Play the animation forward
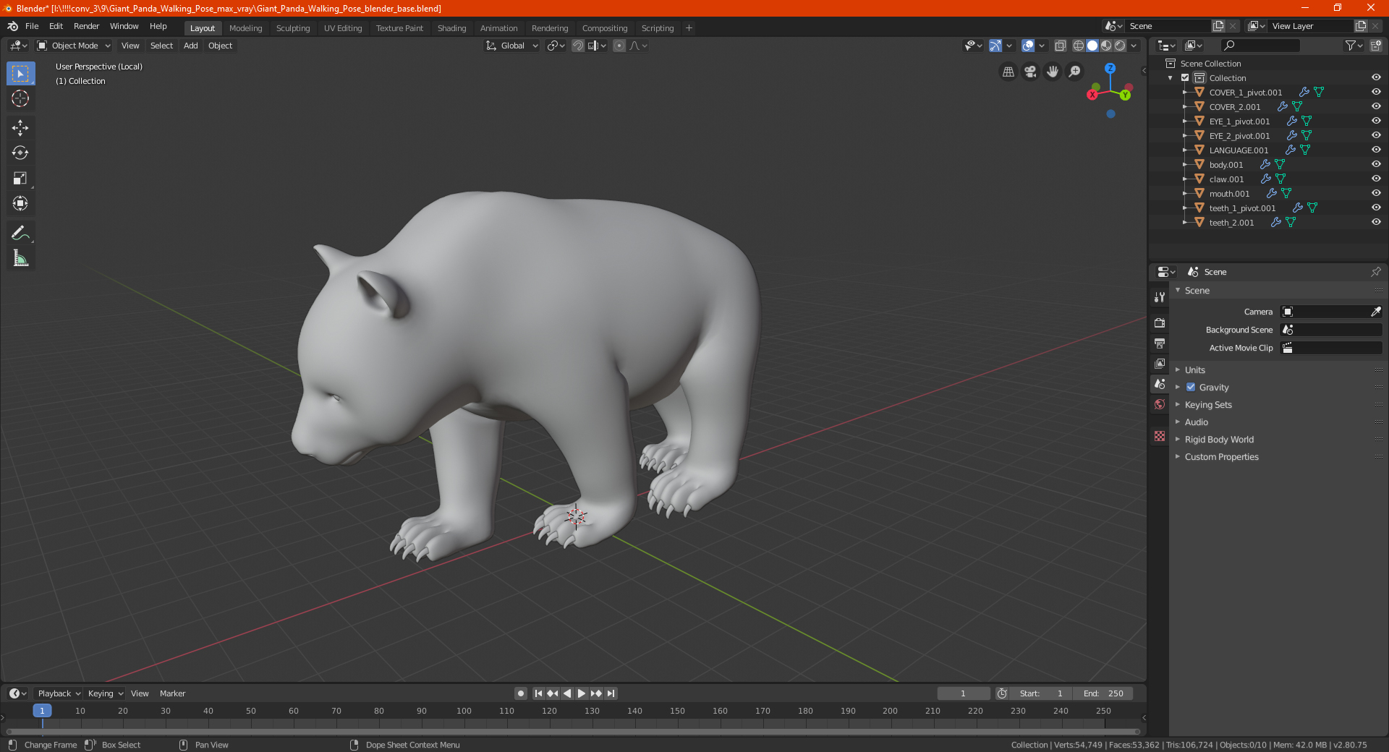This screenshot has height=752, width=1389. pos(581,693)
